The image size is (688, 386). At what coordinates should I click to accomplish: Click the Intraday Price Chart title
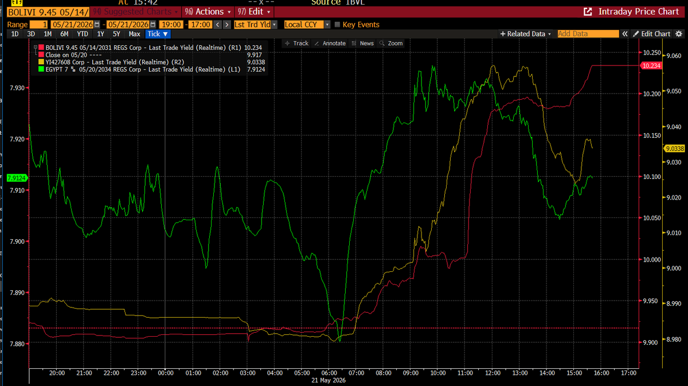[639, 11]
